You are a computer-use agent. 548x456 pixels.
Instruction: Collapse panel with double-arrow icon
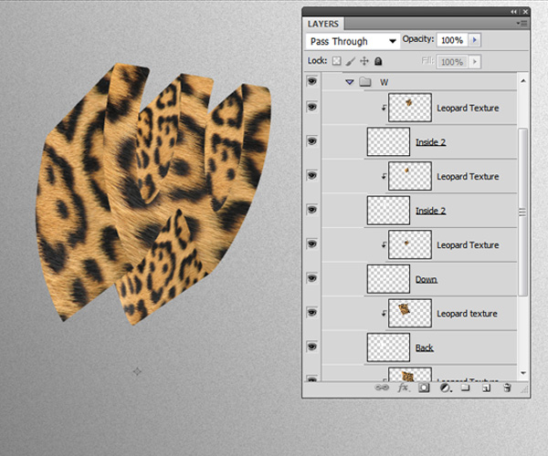coord(513,12)
